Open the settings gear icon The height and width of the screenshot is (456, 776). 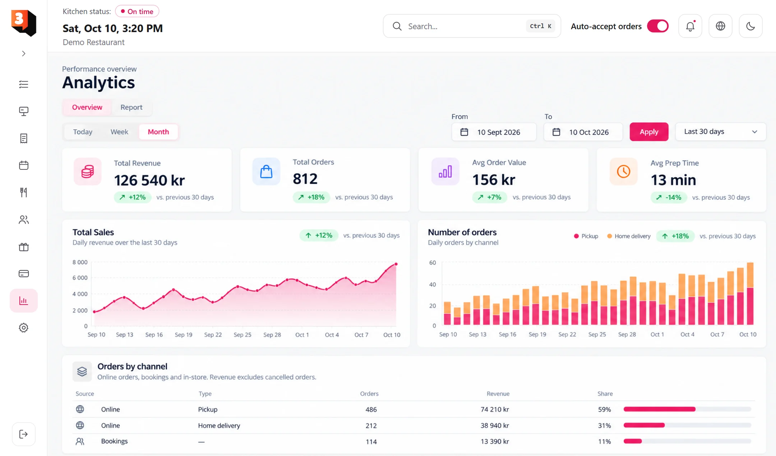pos(24,328)
